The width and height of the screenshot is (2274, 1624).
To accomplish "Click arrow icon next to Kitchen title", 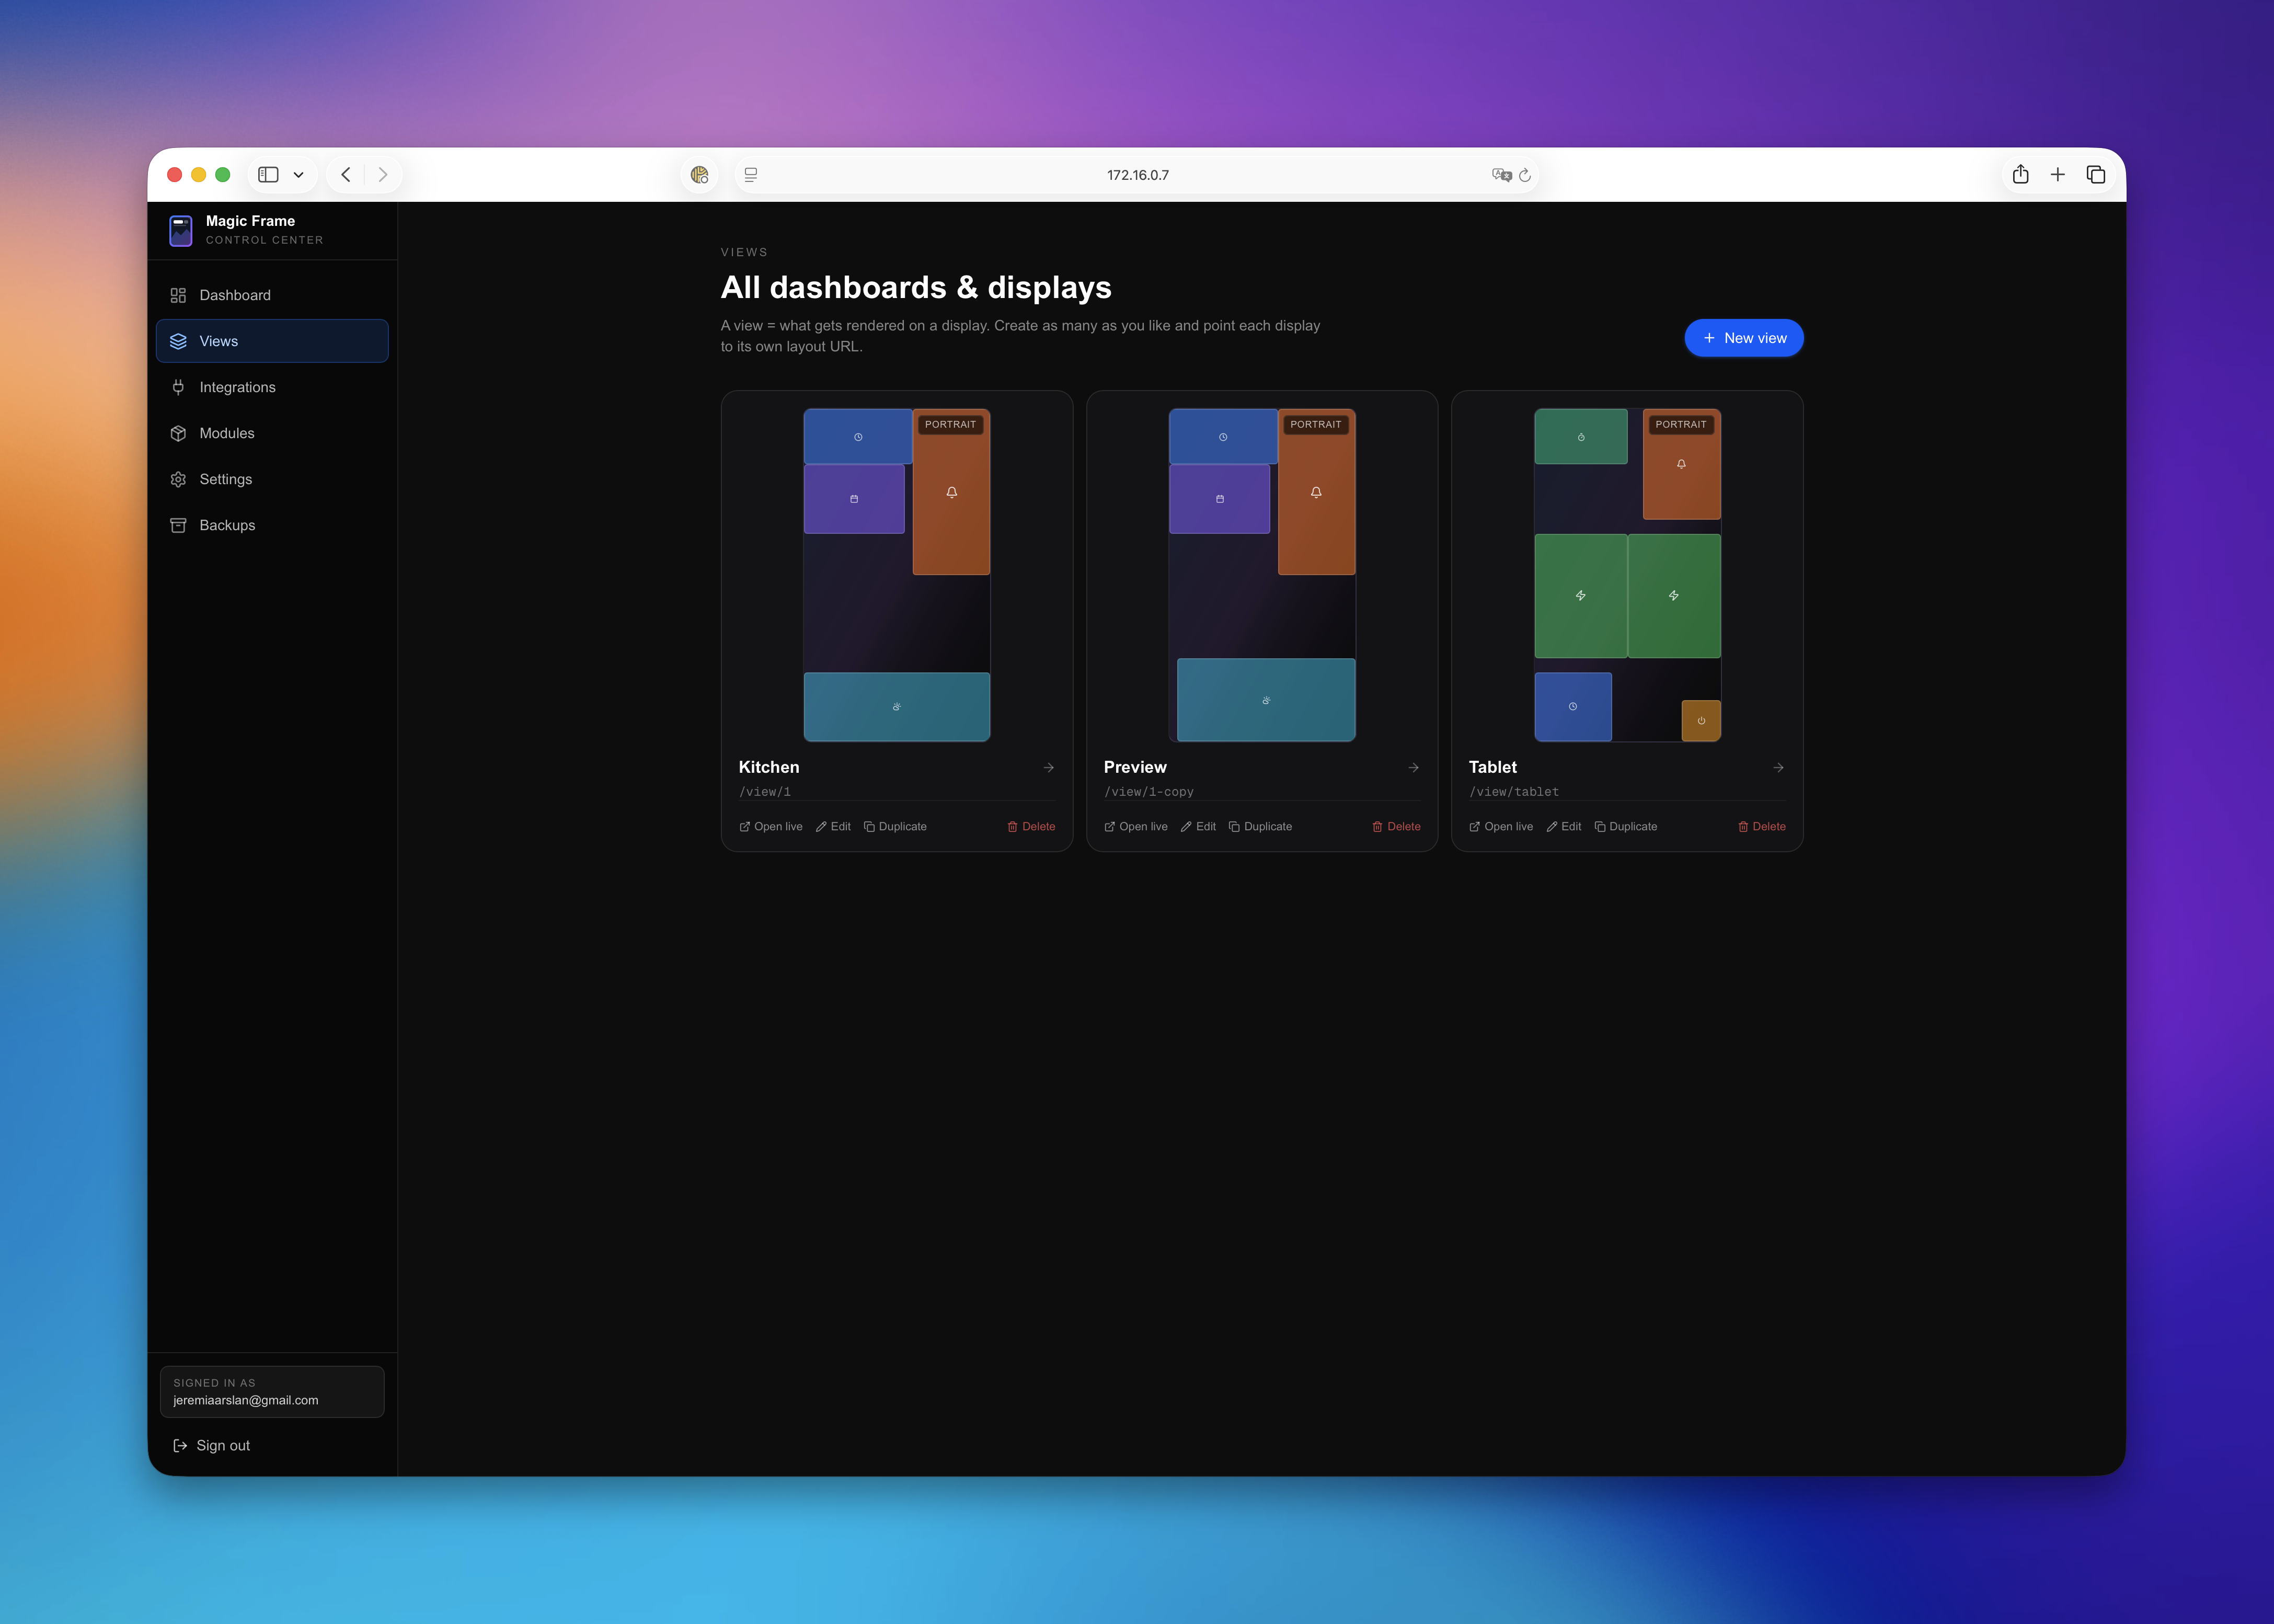I will [x=1049, y=768].
